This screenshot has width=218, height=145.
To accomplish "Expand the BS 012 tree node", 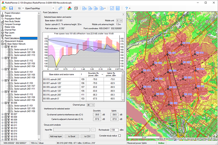I will [3, 128].
